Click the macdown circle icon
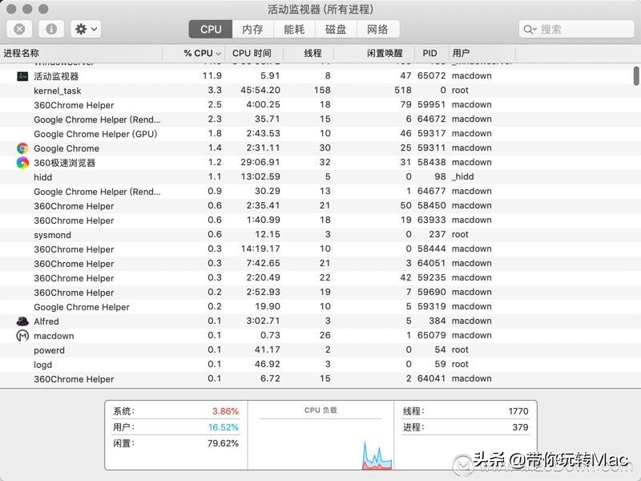The width and height of the screenshot is (641, 481). pos(22,335)
